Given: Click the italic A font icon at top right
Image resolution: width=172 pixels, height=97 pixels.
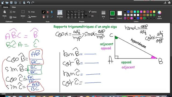Looking at the screenshot, I should [x=165, y=3].
